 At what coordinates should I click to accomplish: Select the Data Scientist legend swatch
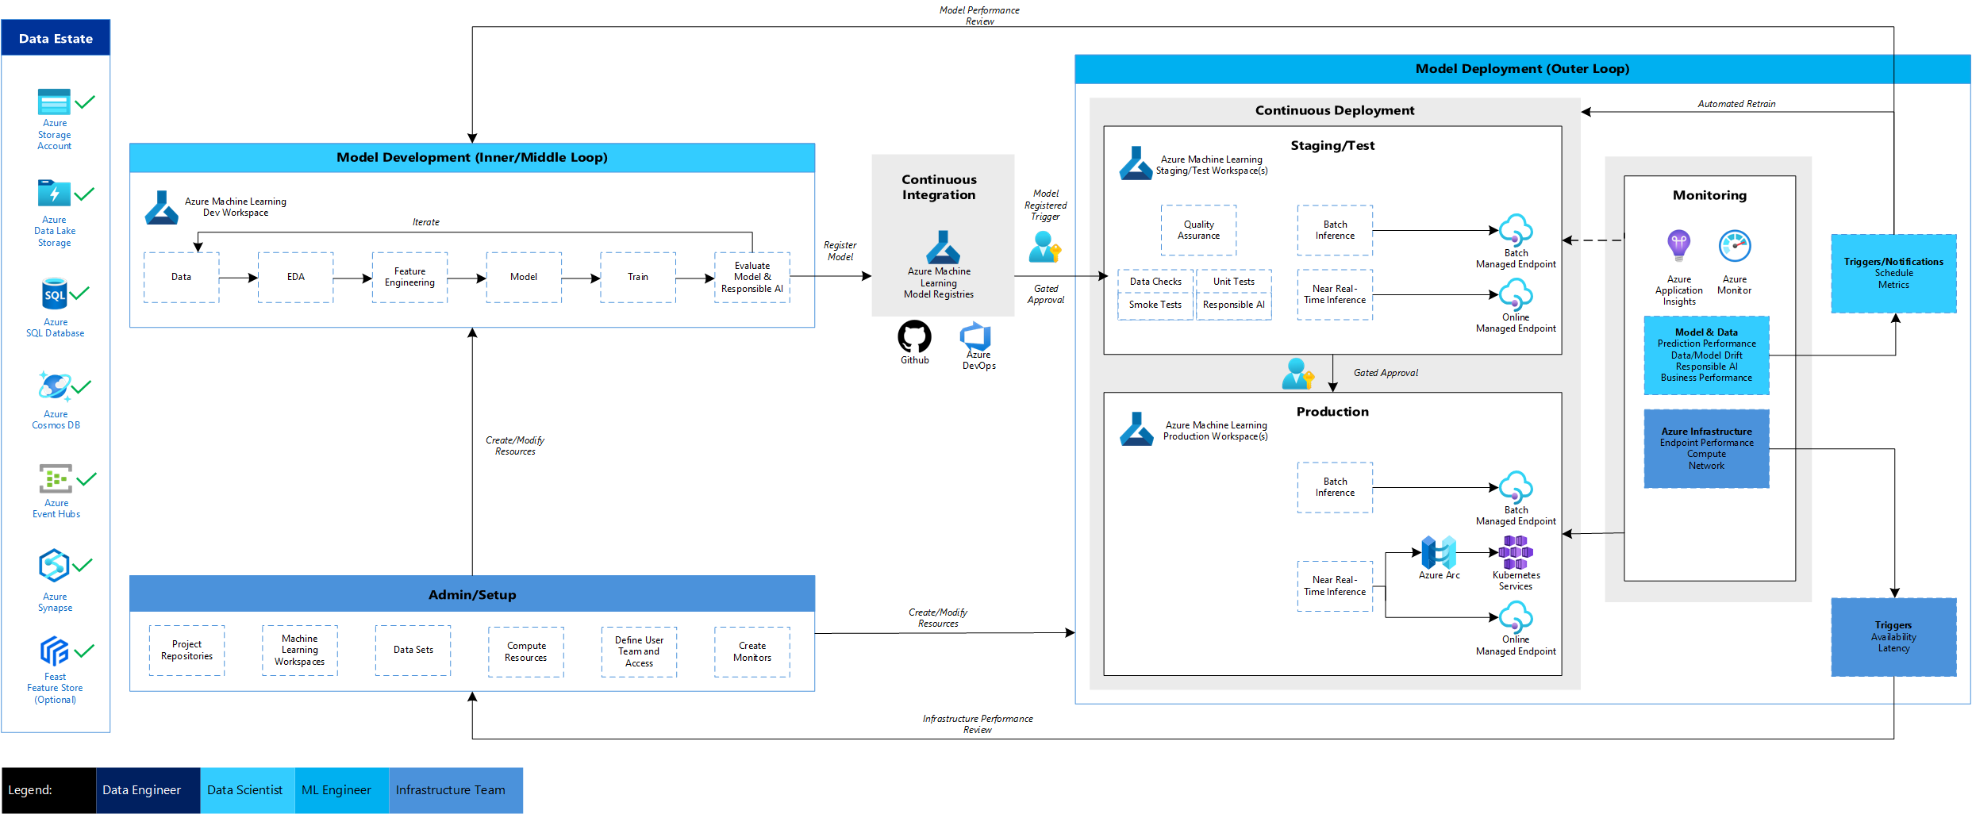(x=248, y=790)
